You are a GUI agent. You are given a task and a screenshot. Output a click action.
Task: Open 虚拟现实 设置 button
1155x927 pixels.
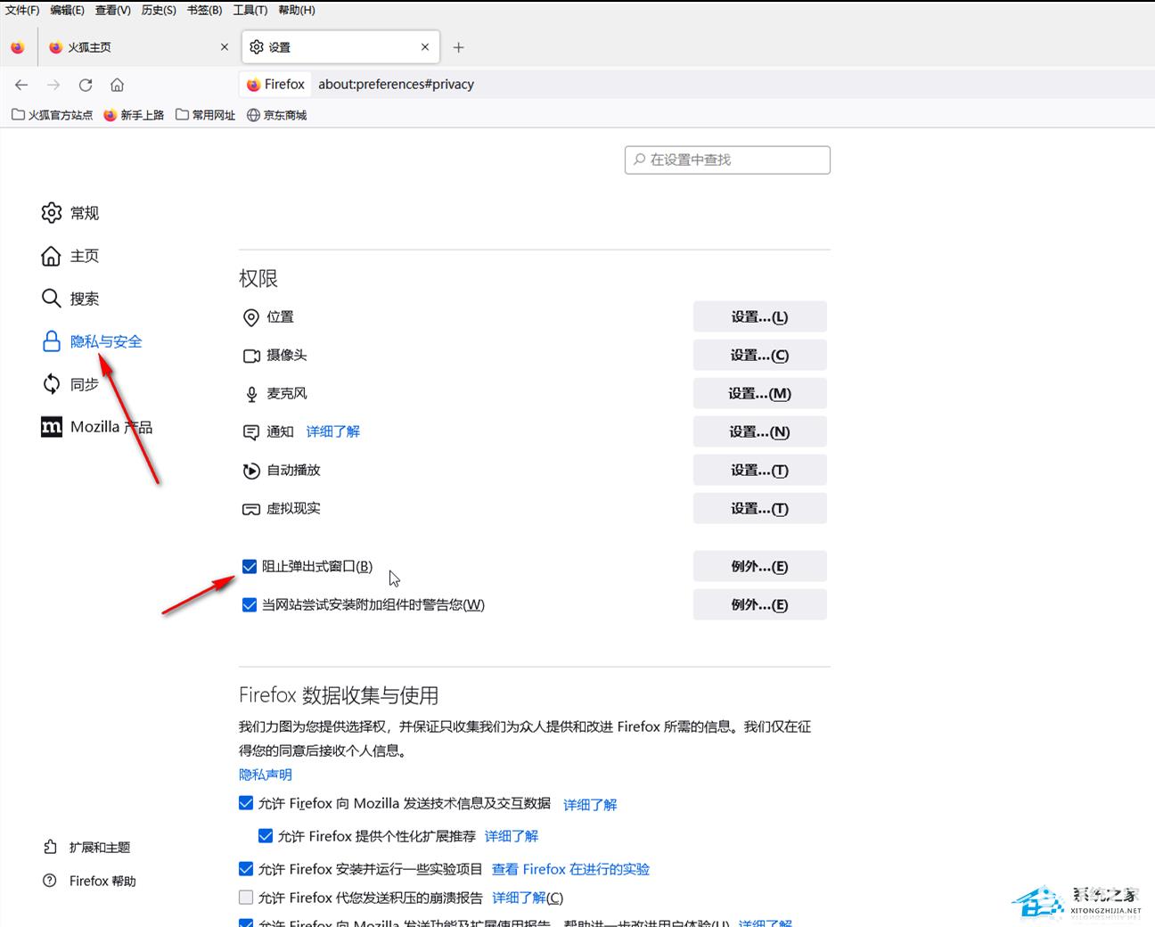pos(760,508)
